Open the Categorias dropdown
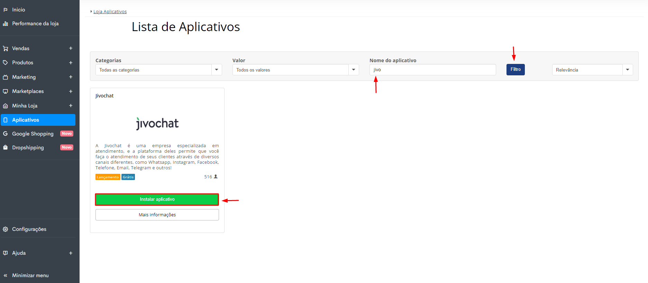The width and height of the screenshot is (648, 283). tap(158, 70)
